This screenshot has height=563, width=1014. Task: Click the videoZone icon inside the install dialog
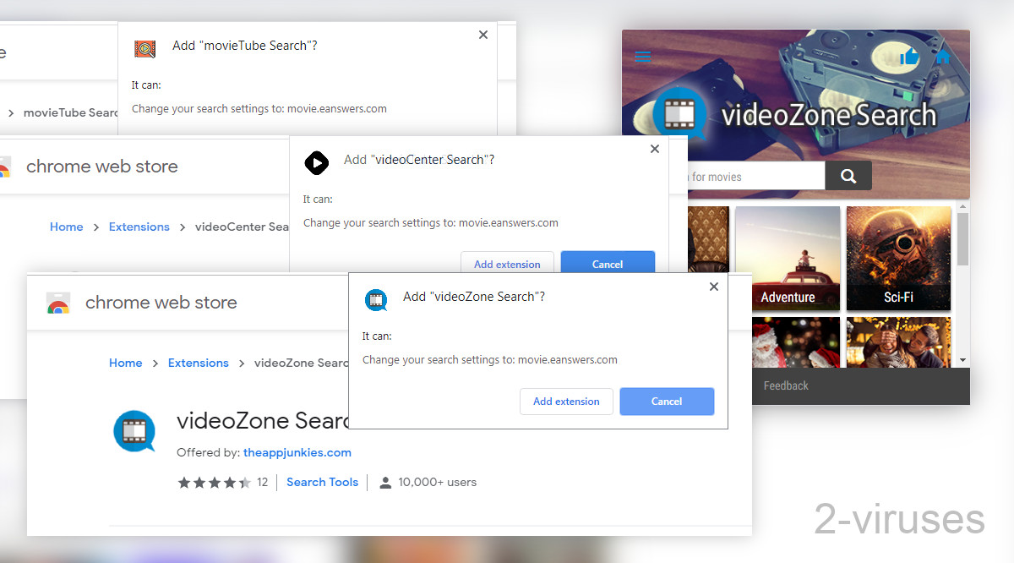pos(376,300)
